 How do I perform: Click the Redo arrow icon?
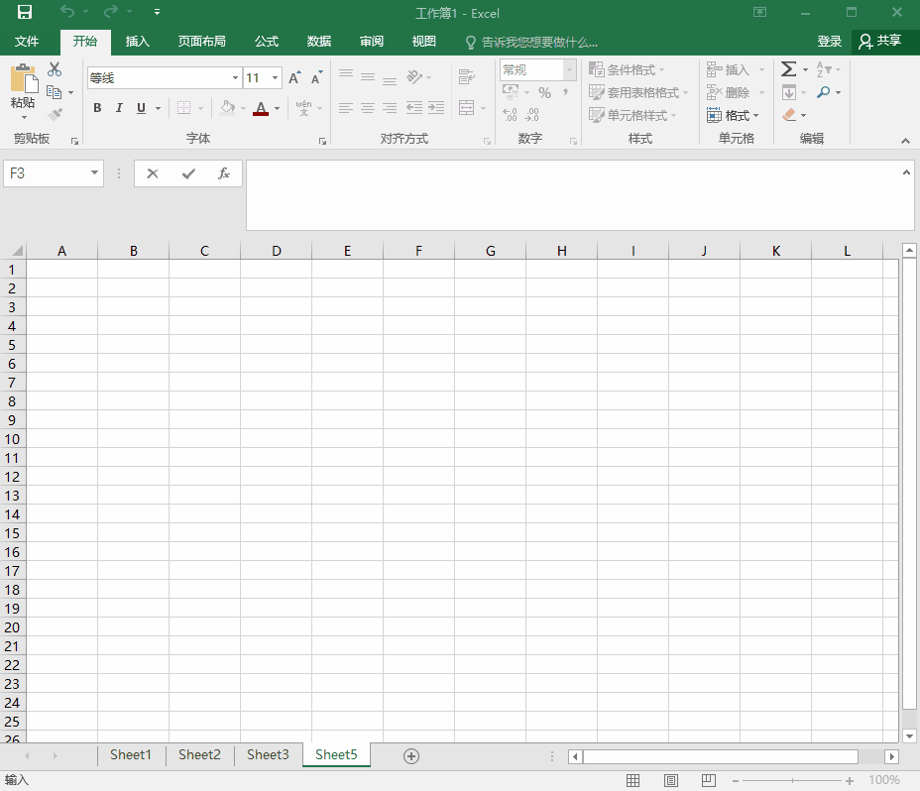click(x=111, y=12)
